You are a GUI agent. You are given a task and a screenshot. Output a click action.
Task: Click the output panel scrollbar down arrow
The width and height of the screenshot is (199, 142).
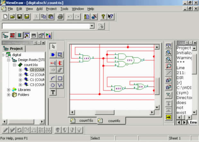194,112
